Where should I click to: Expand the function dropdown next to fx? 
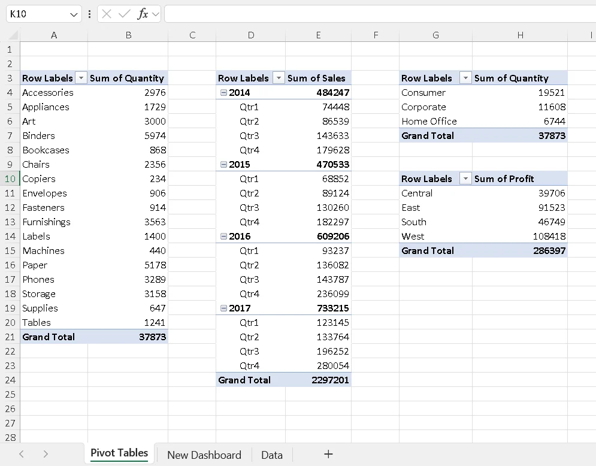pyautogui.click(x=156, y=14)
